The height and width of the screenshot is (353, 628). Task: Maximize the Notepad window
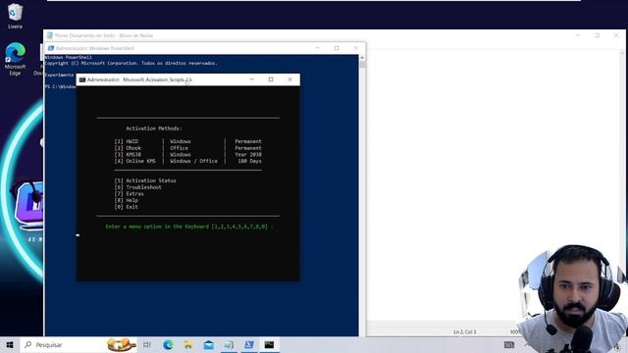coord(597,35)
